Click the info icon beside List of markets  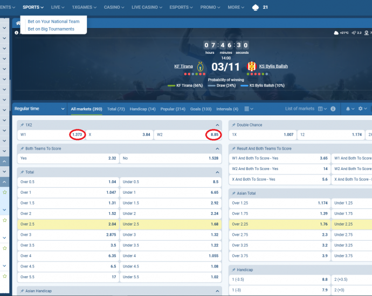[333, 109]
